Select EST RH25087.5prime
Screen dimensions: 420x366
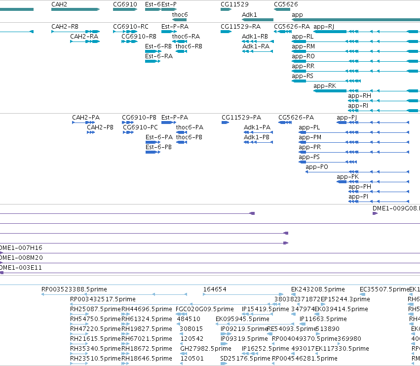pos(79,314)
